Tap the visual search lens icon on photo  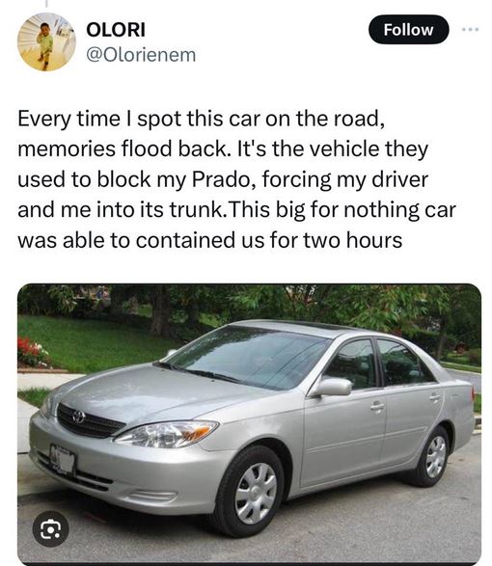click(50, 528)
